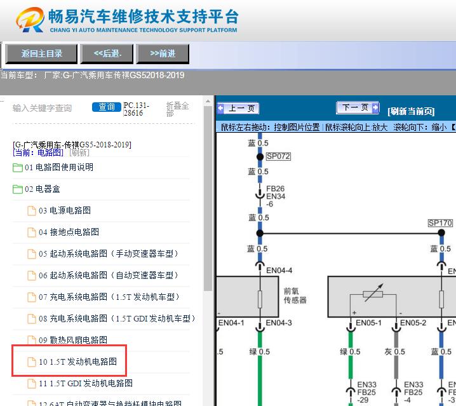Click 刷新当前页 link
This screenshot has width=456, height=406.
tap(411, 111)
